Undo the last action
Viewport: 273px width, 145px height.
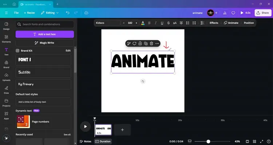(x=68, y=13)
